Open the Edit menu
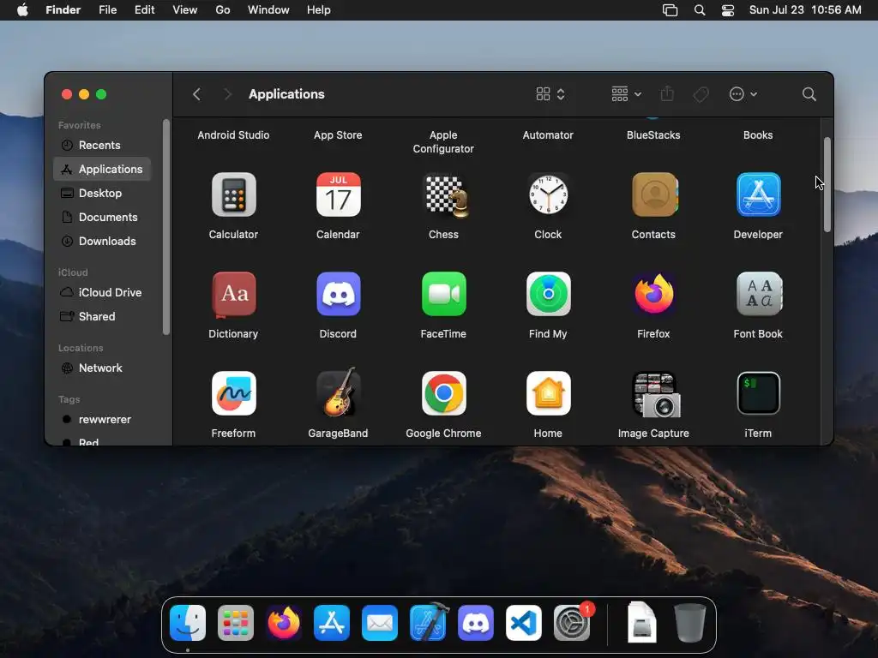Viewport: 878px width, 658px height. tap(144, 10)
